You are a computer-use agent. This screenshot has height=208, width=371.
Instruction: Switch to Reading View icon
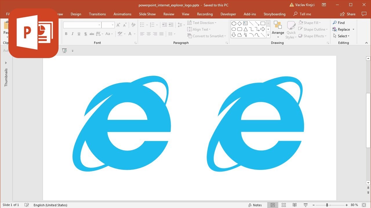coord(295,205)
